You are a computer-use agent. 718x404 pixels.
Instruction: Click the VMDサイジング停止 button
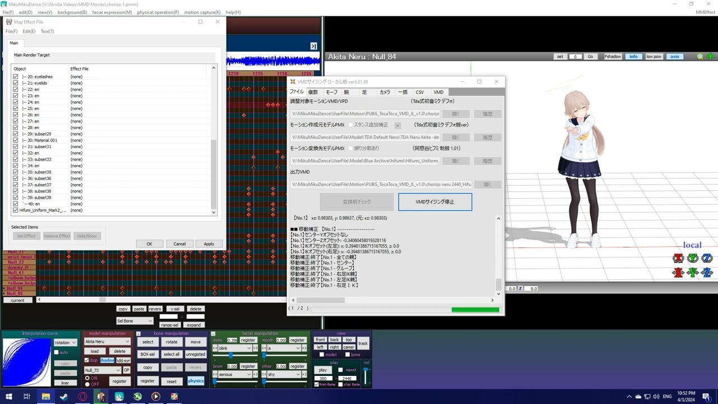pos(435,202)
